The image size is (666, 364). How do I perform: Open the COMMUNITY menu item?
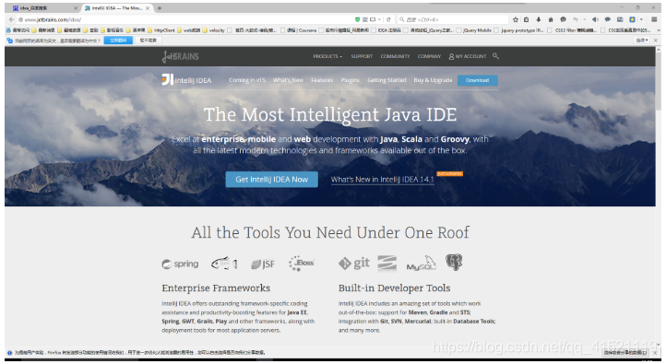(x=395, y=56)
